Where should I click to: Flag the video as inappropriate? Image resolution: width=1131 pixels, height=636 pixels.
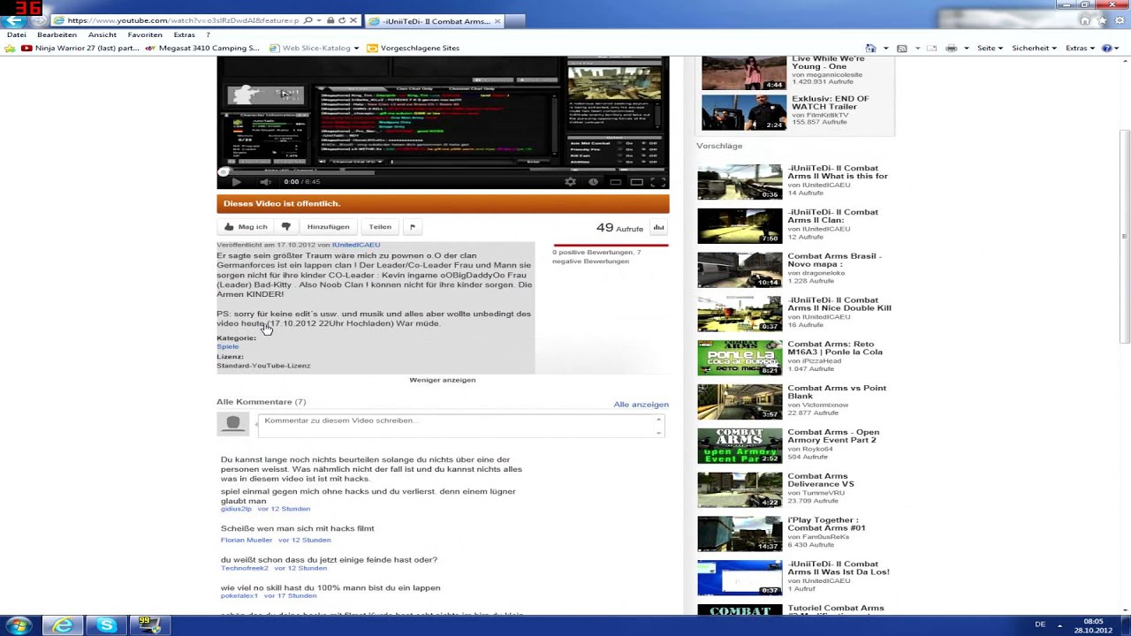(412, 227)
